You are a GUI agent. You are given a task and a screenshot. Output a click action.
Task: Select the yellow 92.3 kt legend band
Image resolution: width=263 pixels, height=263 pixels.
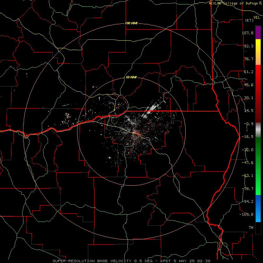(258, 46)
